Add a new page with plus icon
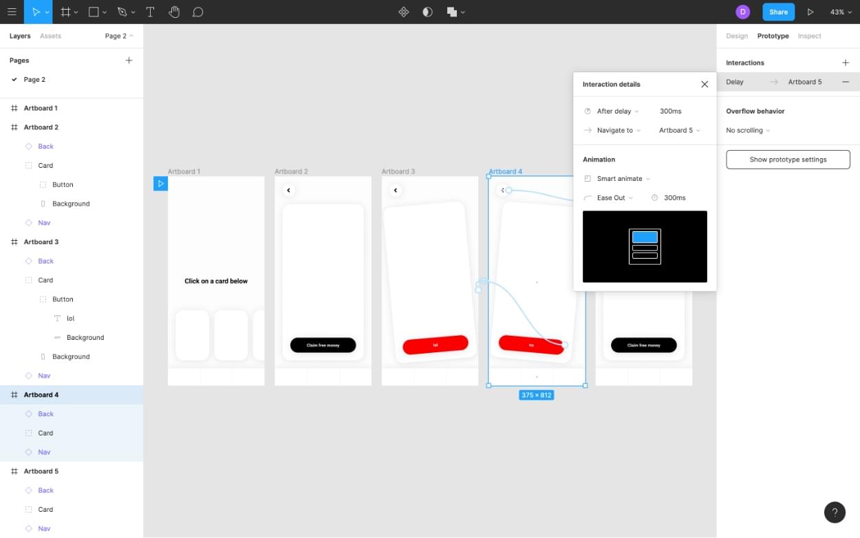Image resolution: width=860 pixels, height=538 pixels. 129,61
